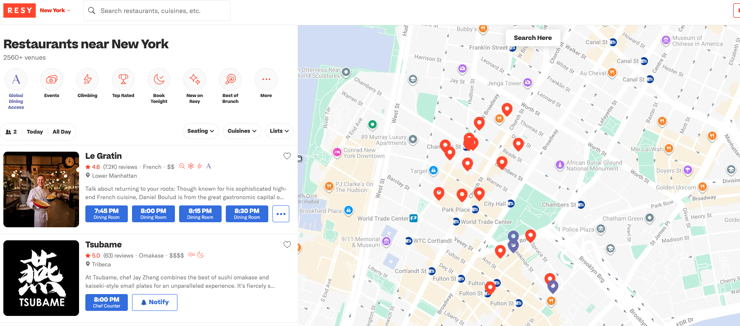Click Le Gratin Global Dining Access badge
Screen dimensions: 740x326
pyautogui.click(x=209, y=166)
